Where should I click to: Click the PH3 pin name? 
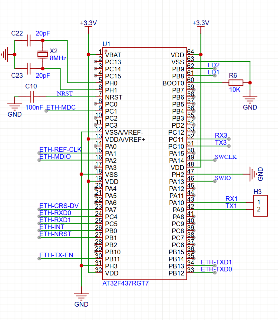pos(111,266)
